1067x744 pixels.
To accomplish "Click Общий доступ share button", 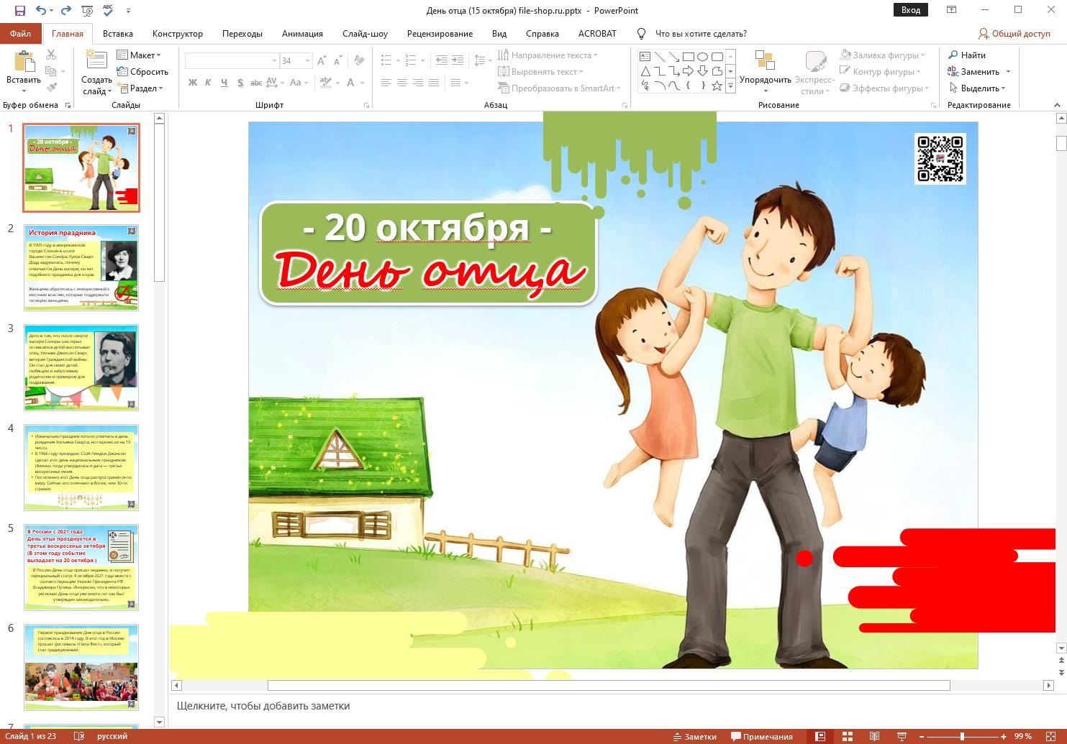I will click(x=1014, y=34).
